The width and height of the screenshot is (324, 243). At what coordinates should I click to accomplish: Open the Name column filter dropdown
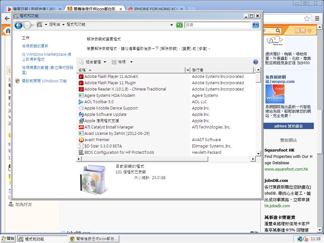(x=188, y=70)
